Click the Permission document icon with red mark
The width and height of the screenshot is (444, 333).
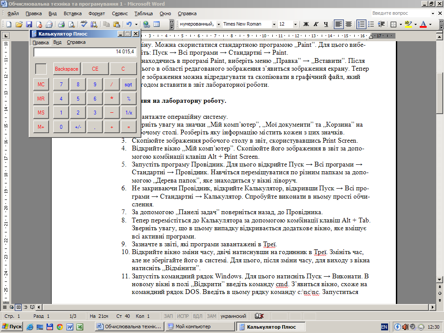coord(39,24)
